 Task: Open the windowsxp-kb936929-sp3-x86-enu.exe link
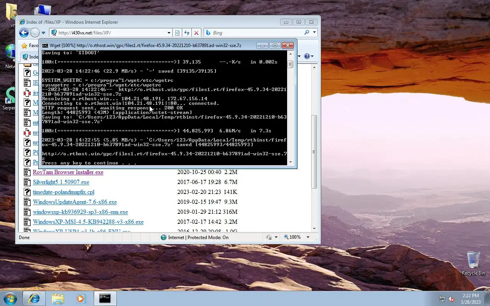[80, 212]
